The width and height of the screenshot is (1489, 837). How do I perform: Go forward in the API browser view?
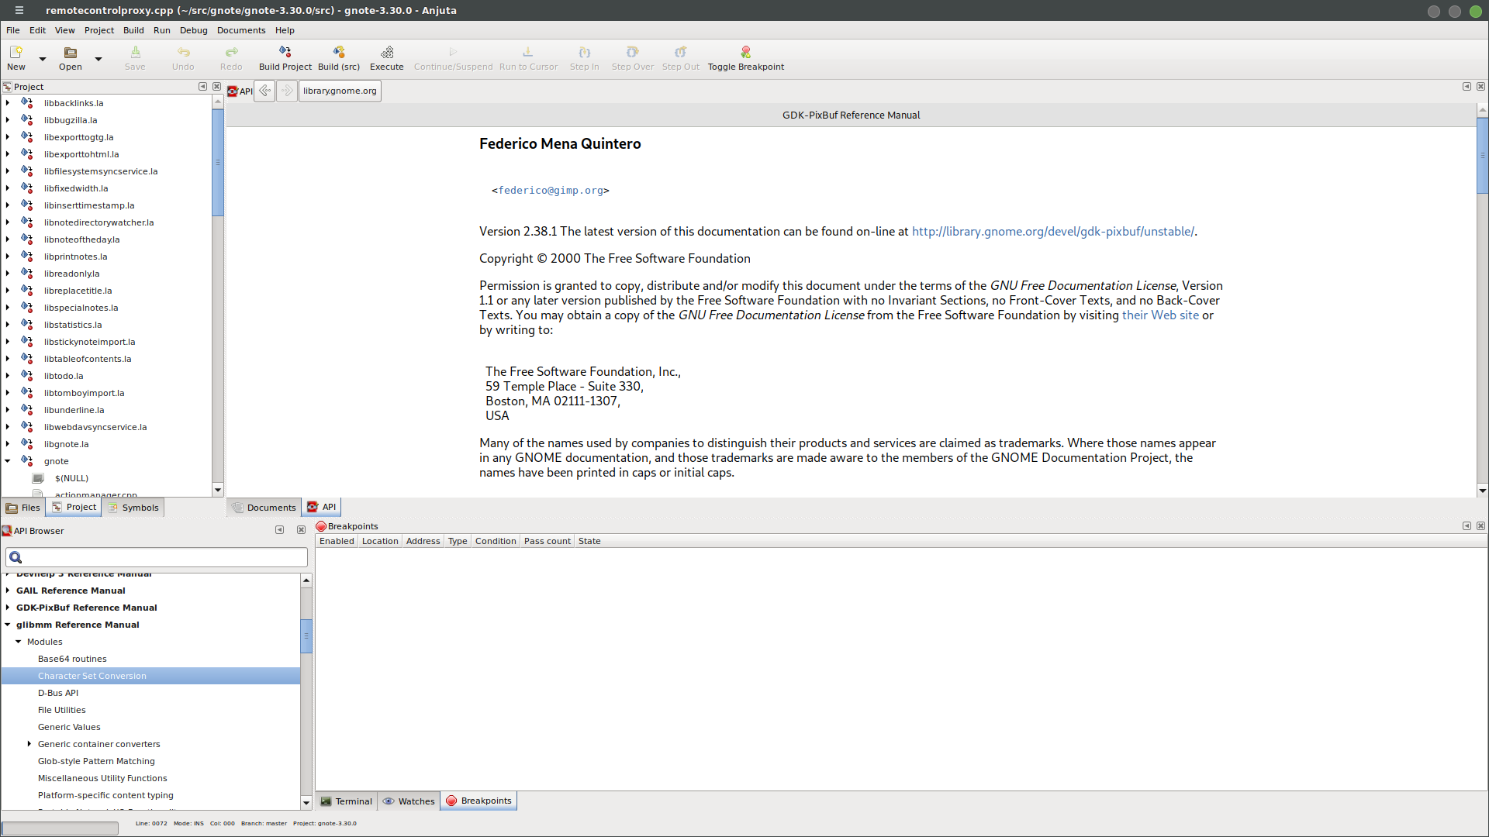tap(287, 91)
